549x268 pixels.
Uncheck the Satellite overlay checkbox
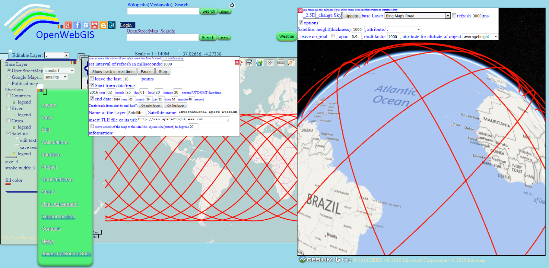tap(9, 133)
